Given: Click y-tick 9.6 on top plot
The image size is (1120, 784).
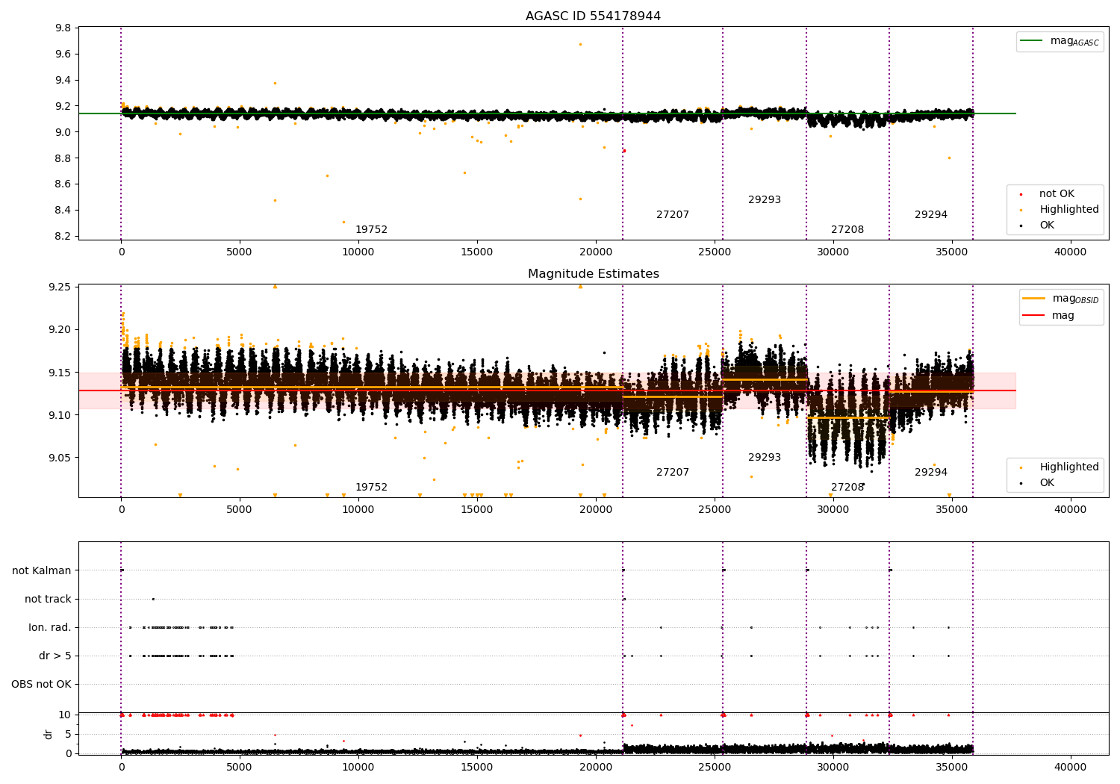Looking at the screenshot, I should click(63, 55).
